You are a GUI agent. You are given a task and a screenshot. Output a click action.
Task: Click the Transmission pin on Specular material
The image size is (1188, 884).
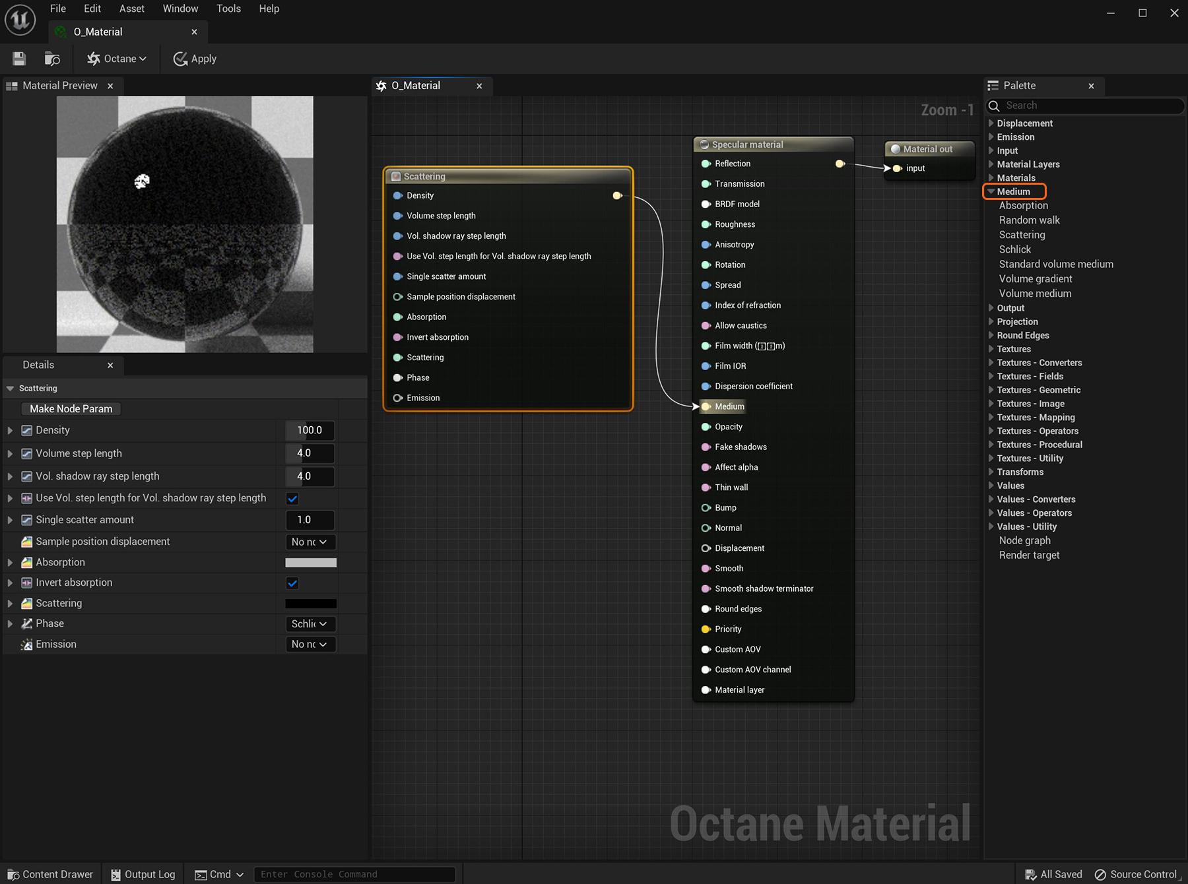(x=706, y=184)
